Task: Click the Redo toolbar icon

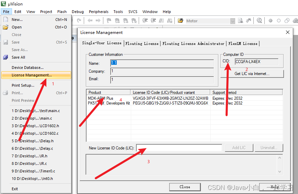Action: click(x=79, y=21)
